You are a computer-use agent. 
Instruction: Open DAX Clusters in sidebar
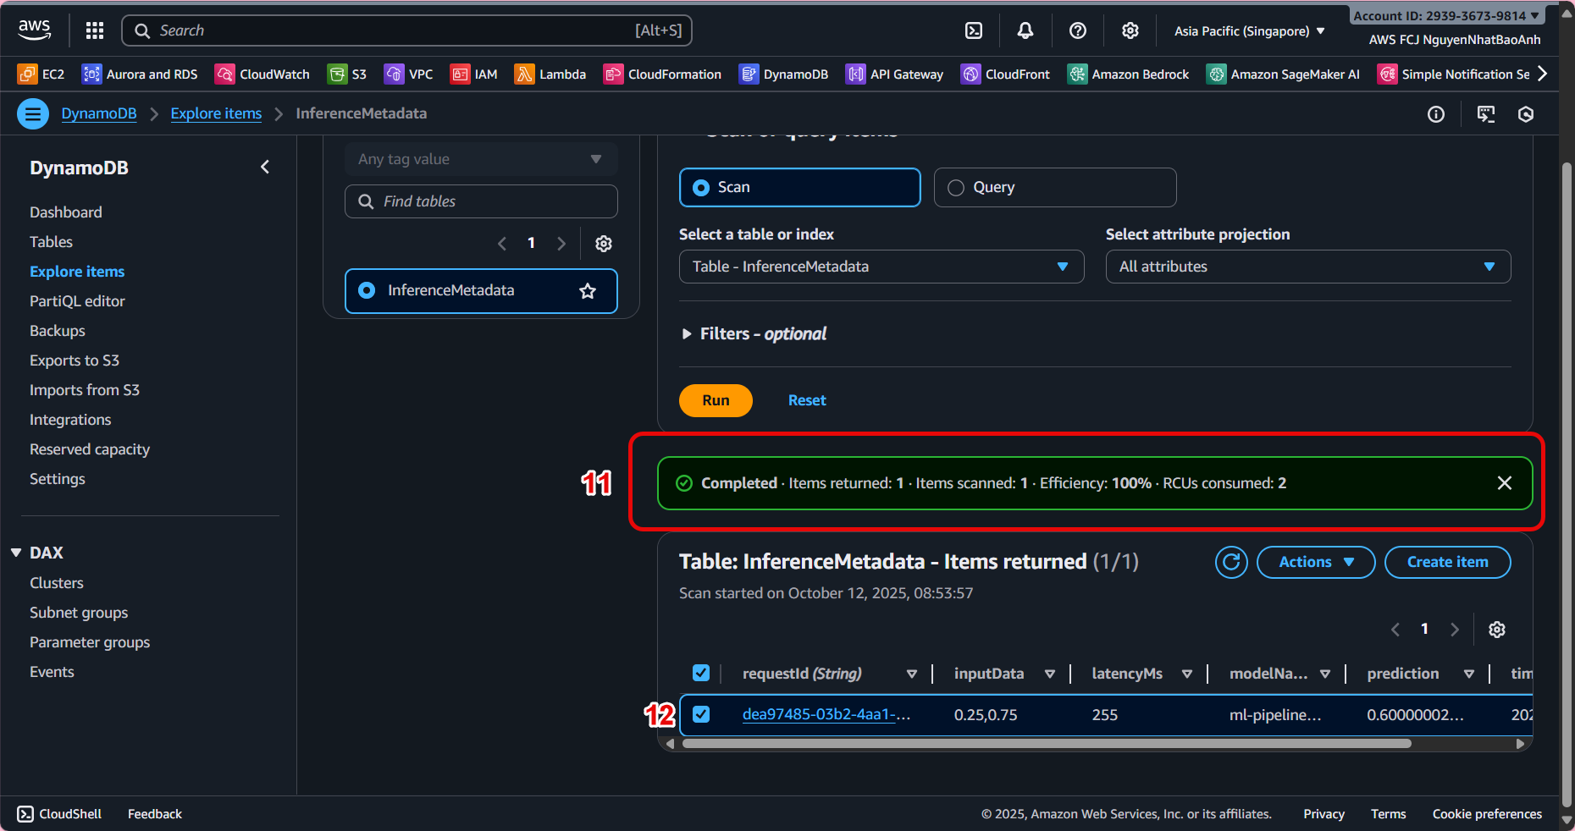tap(57, 583)
